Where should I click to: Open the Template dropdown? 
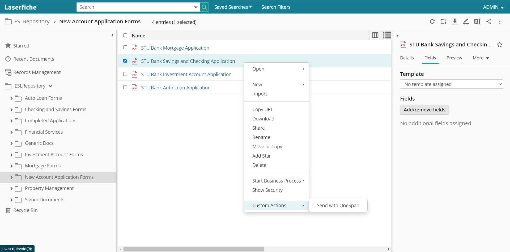[x=452, y=84]
